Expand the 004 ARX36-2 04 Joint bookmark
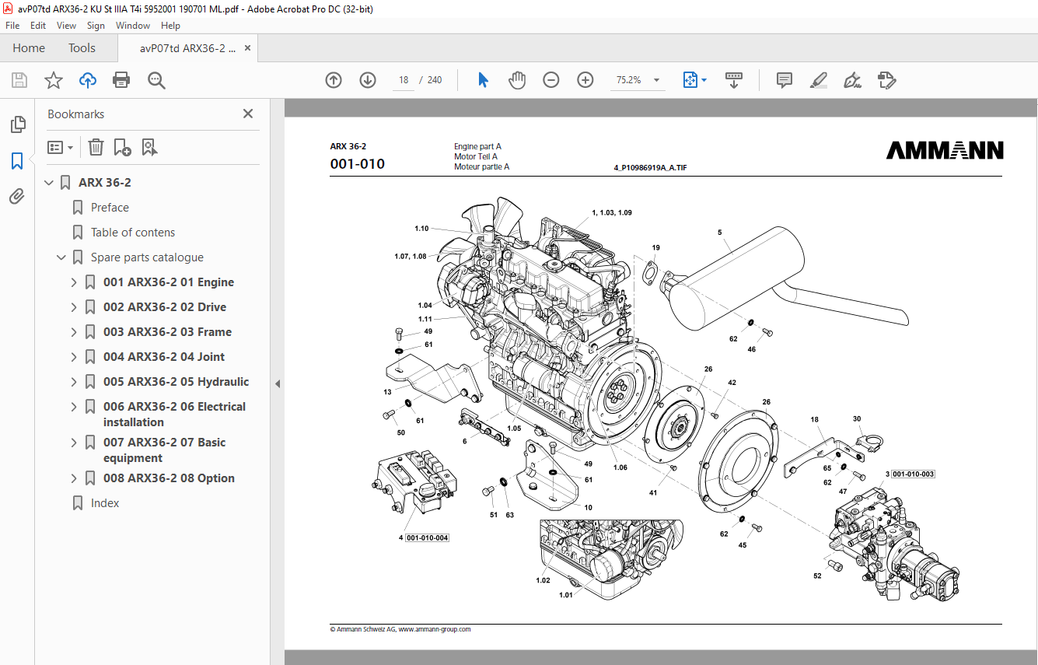Image resolution: width=1038 pixels, height=665 pixels. tap(75, 357)
